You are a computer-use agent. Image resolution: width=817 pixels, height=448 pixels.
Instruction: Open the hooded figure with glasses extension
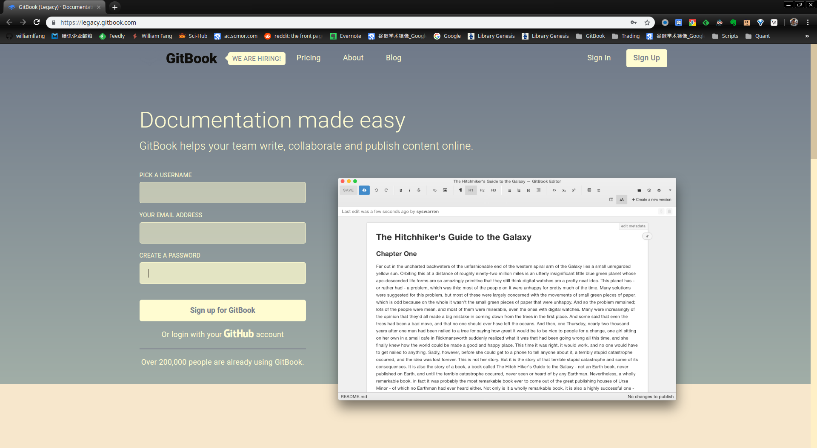click(x=720, y=23)
